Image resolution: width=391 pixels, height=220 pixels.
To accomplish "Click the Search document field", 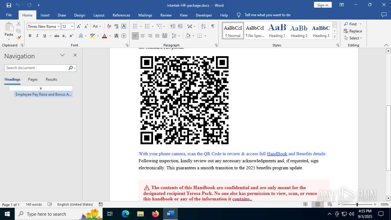I will coord(36,68).
